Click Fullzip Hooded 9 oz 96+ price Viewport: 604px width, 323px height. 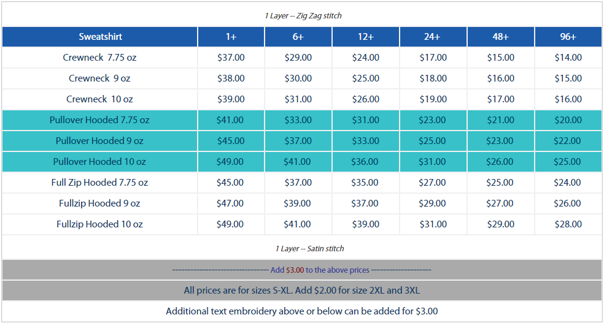[x=568, y=203]
